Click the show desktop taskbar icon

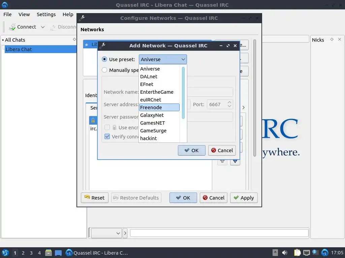tap(58, 253)
